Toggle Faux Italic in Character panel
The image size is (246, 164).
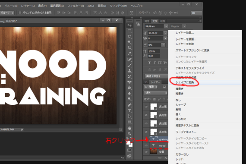155,63
